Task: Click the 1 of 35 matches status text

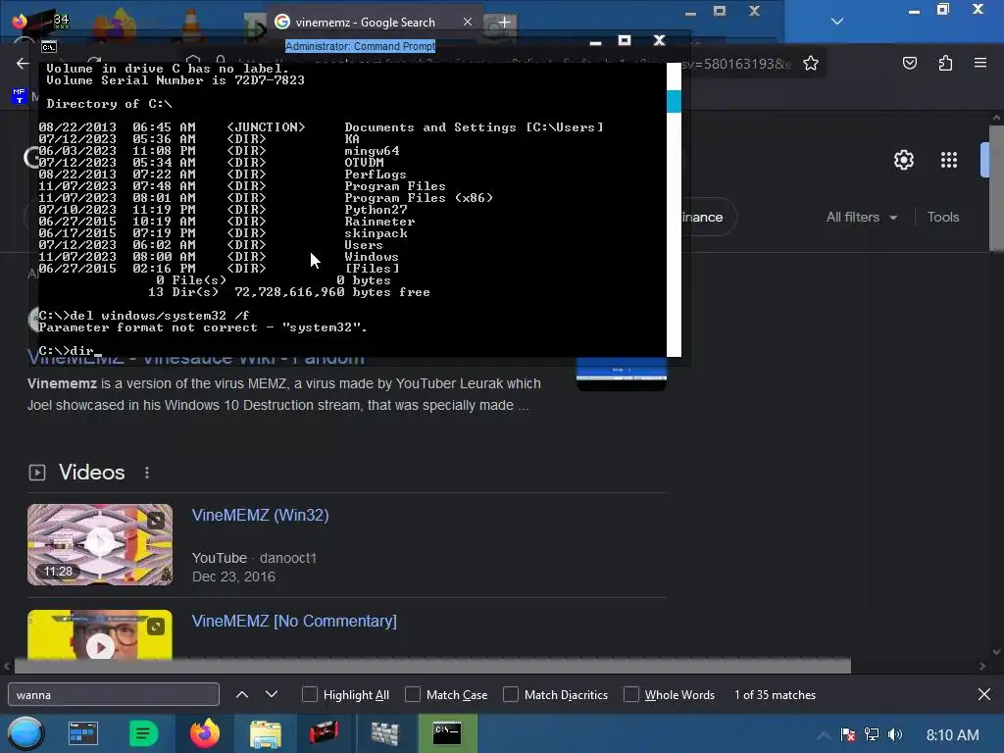Action: pos(775,695)
